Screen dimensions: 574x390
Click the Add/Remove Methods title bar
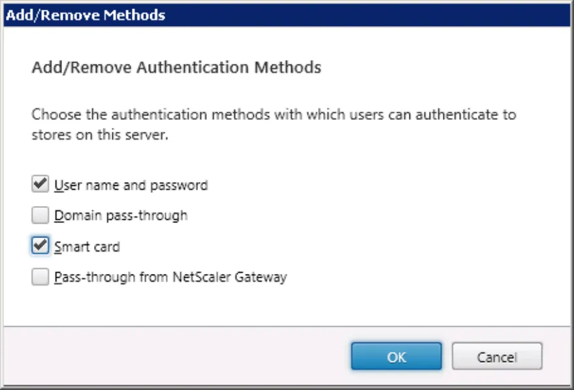287,15
